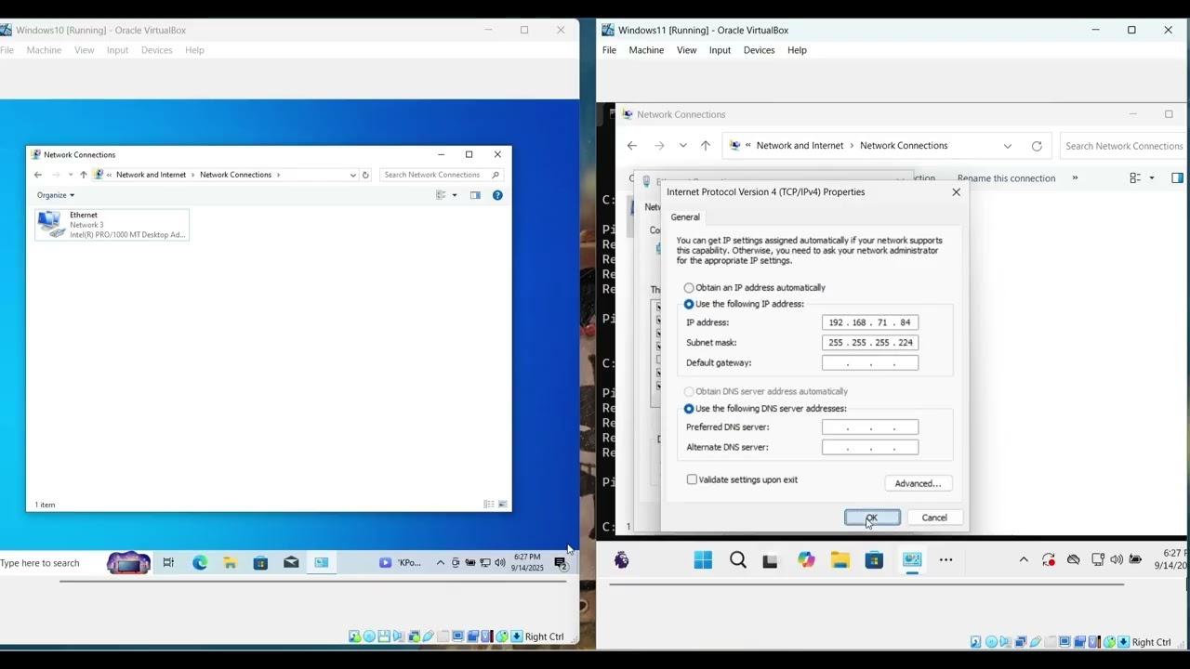Click the Default gateway field
Screen dimensions: 1190x669
coord(870,363)
